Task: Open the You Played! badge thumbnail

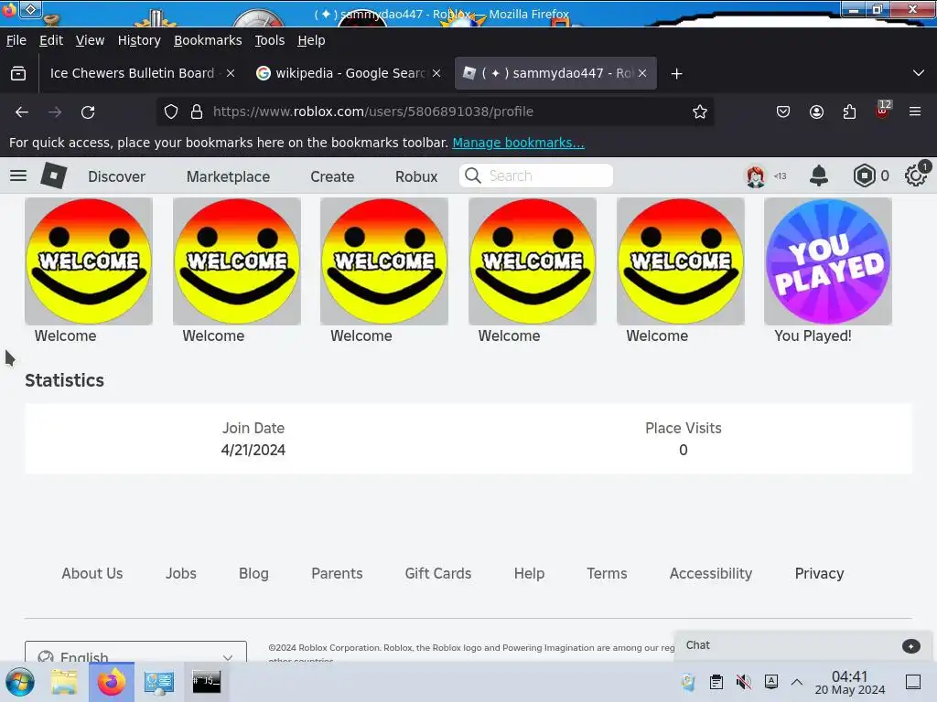Action: click(x=828, y=261)
